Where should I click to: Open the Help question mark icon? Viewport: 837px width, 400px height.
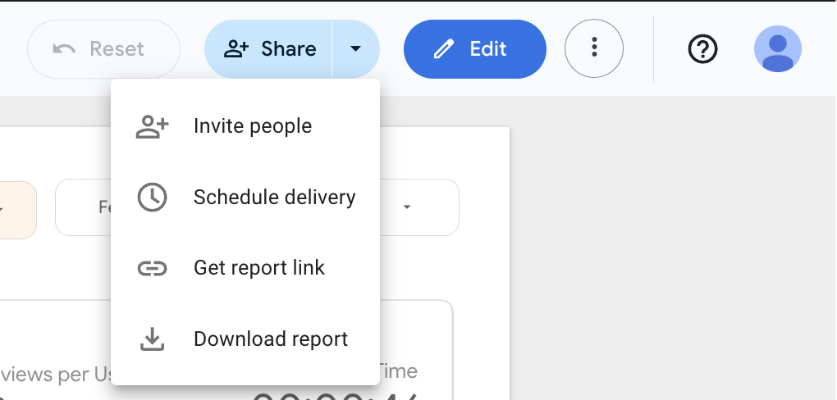702,49
